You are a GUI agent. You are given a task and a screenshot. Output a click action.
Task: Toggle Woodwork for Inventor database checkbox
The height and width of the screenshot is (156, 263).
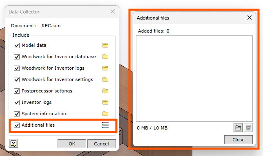pyautogui.click(x=17, y=57)
